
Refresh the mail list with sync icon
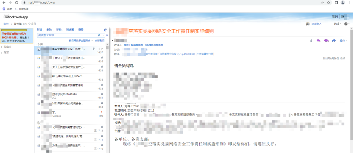pos(105,30)
